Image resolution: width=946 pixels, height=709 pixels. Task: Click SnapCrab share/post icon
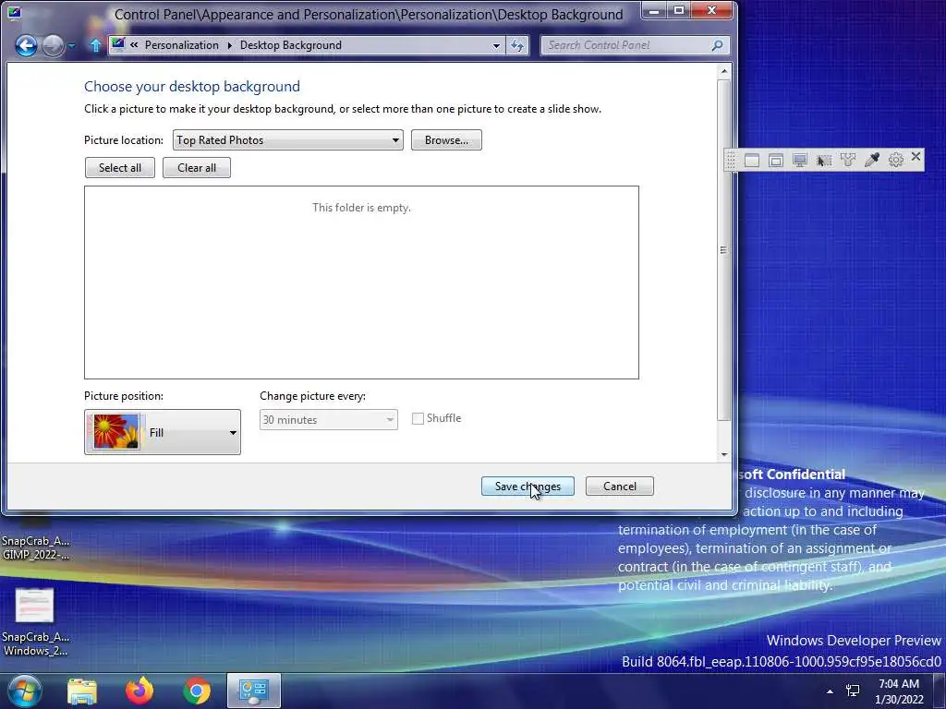tap(848, 161)
